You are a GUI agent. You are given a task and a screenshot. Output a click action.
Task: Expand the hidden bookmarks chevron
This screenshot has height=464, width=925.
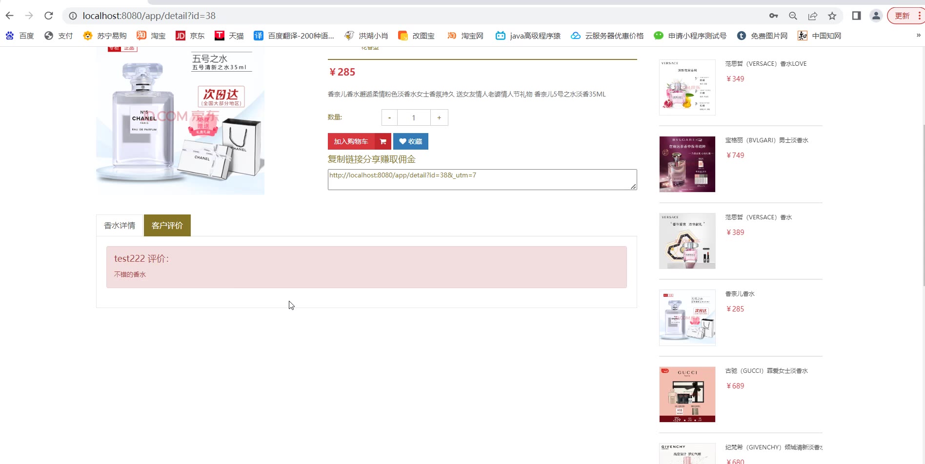pos(918,35)
